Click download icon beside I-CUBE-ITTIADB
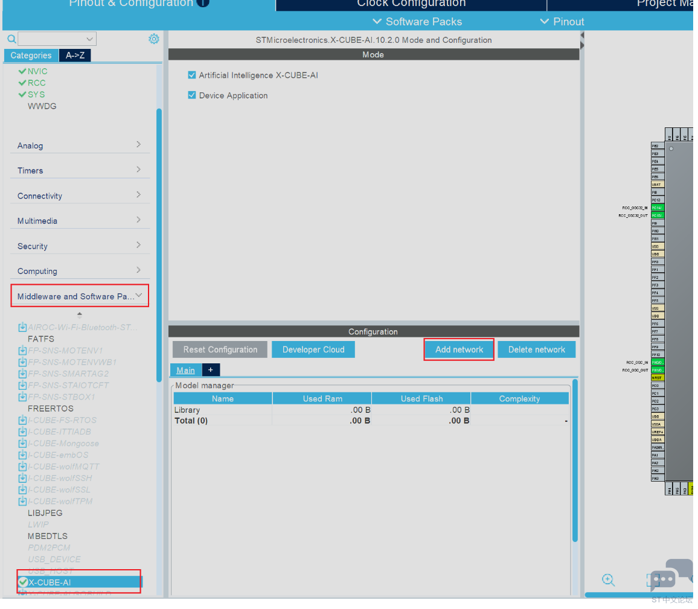The width and height of the screenshot is (698, 609). coord(22,432)
